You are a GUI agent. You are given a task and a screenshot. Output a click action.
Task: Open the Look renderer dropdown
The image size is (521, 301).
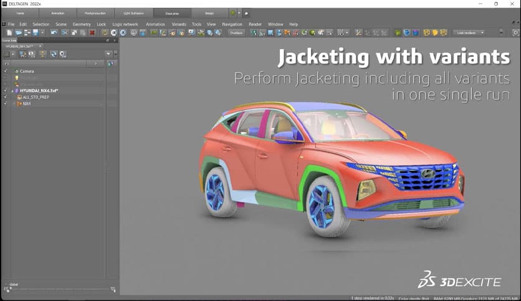point(470,32)
